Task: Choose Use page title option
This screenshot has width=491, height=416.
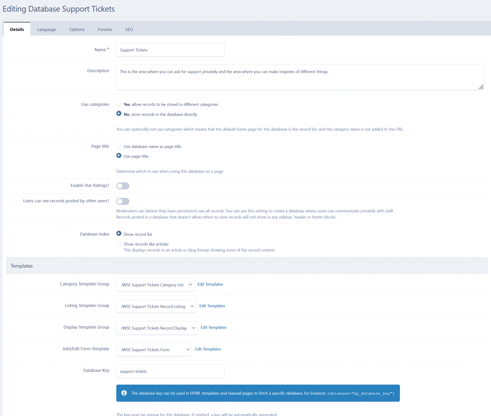Action: pyautogui.click(x=119, y=155)
